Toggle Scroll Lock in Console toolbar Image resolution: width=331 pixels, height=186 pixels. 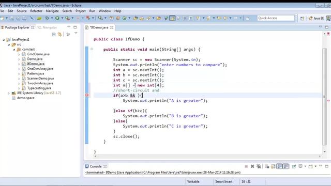click(x=273, y=166)
